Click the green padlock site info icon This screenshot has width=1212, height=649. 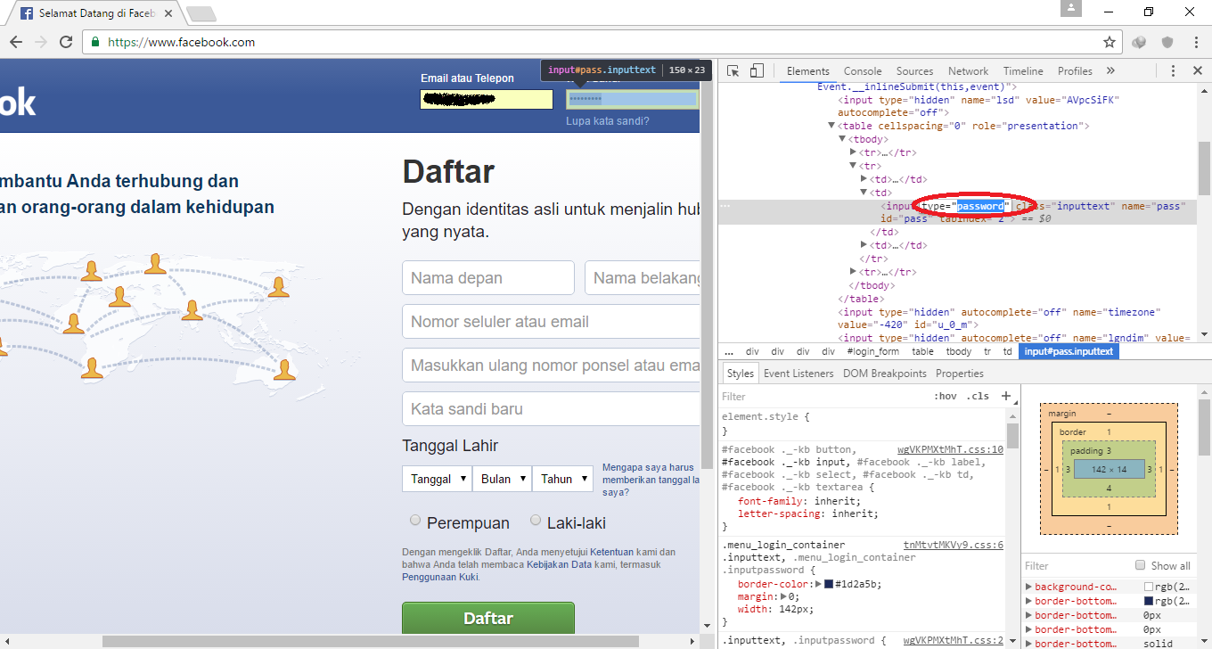(x=95, y=42)
